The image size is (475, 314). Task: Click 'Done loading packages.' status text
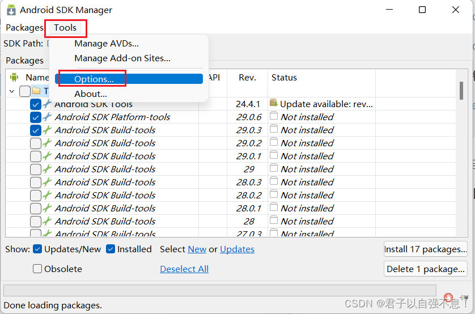(x=53, y=305)
